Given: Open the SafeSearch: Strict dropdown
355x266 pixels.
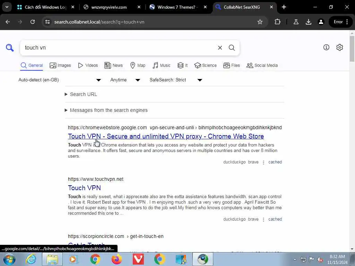Looking at the screenshot, I should (x=176, y=80).
